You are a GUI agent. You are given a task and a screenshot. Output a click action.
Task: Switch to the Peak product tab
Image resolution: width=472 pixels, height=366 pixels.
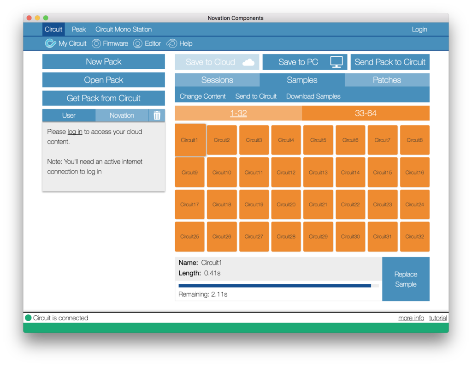78,29
